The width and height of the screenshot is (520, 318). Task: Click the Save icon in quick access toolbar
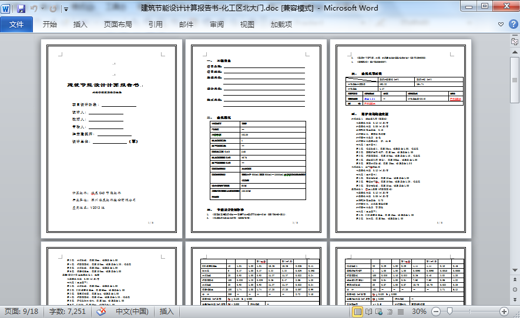21,9
